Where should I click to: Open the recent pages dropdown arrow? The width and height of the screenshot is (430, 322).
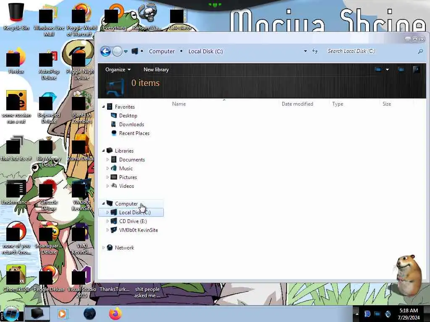tap(126, 52)
